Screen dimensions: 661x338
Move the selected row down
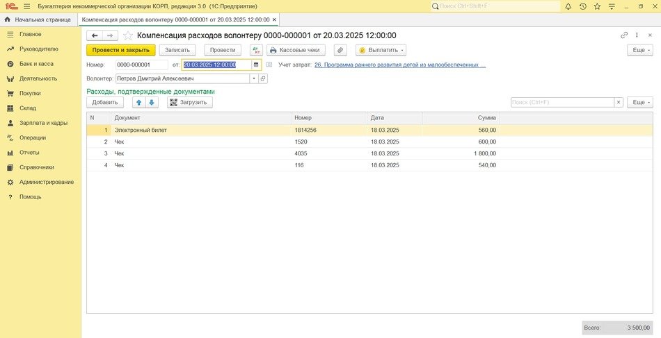[x=152, y=102]
